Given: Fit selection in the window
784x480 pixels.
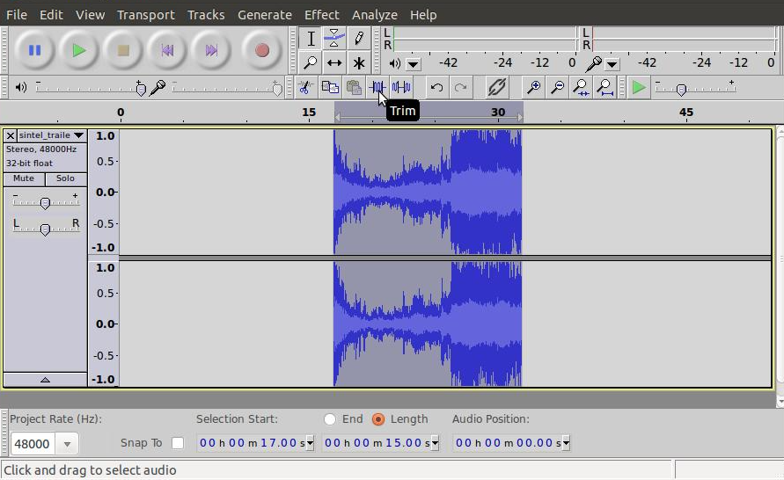Looking at the screenshot, I should point(581,88).
